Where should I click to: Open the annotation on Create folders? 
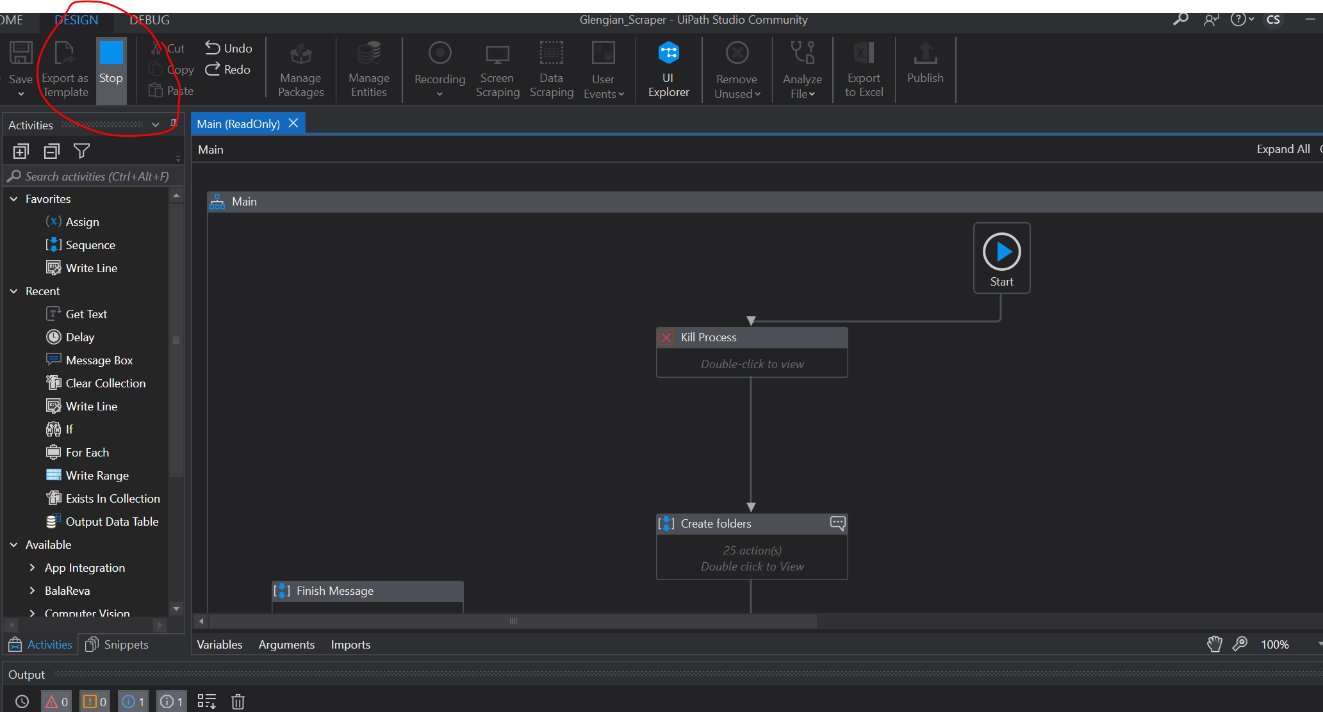(837, 523)
